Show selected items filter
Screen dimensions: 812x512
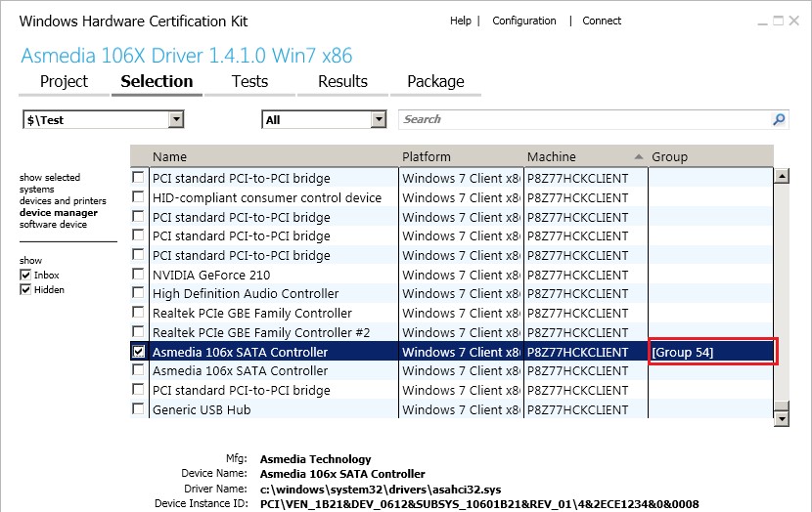(50, 178)
